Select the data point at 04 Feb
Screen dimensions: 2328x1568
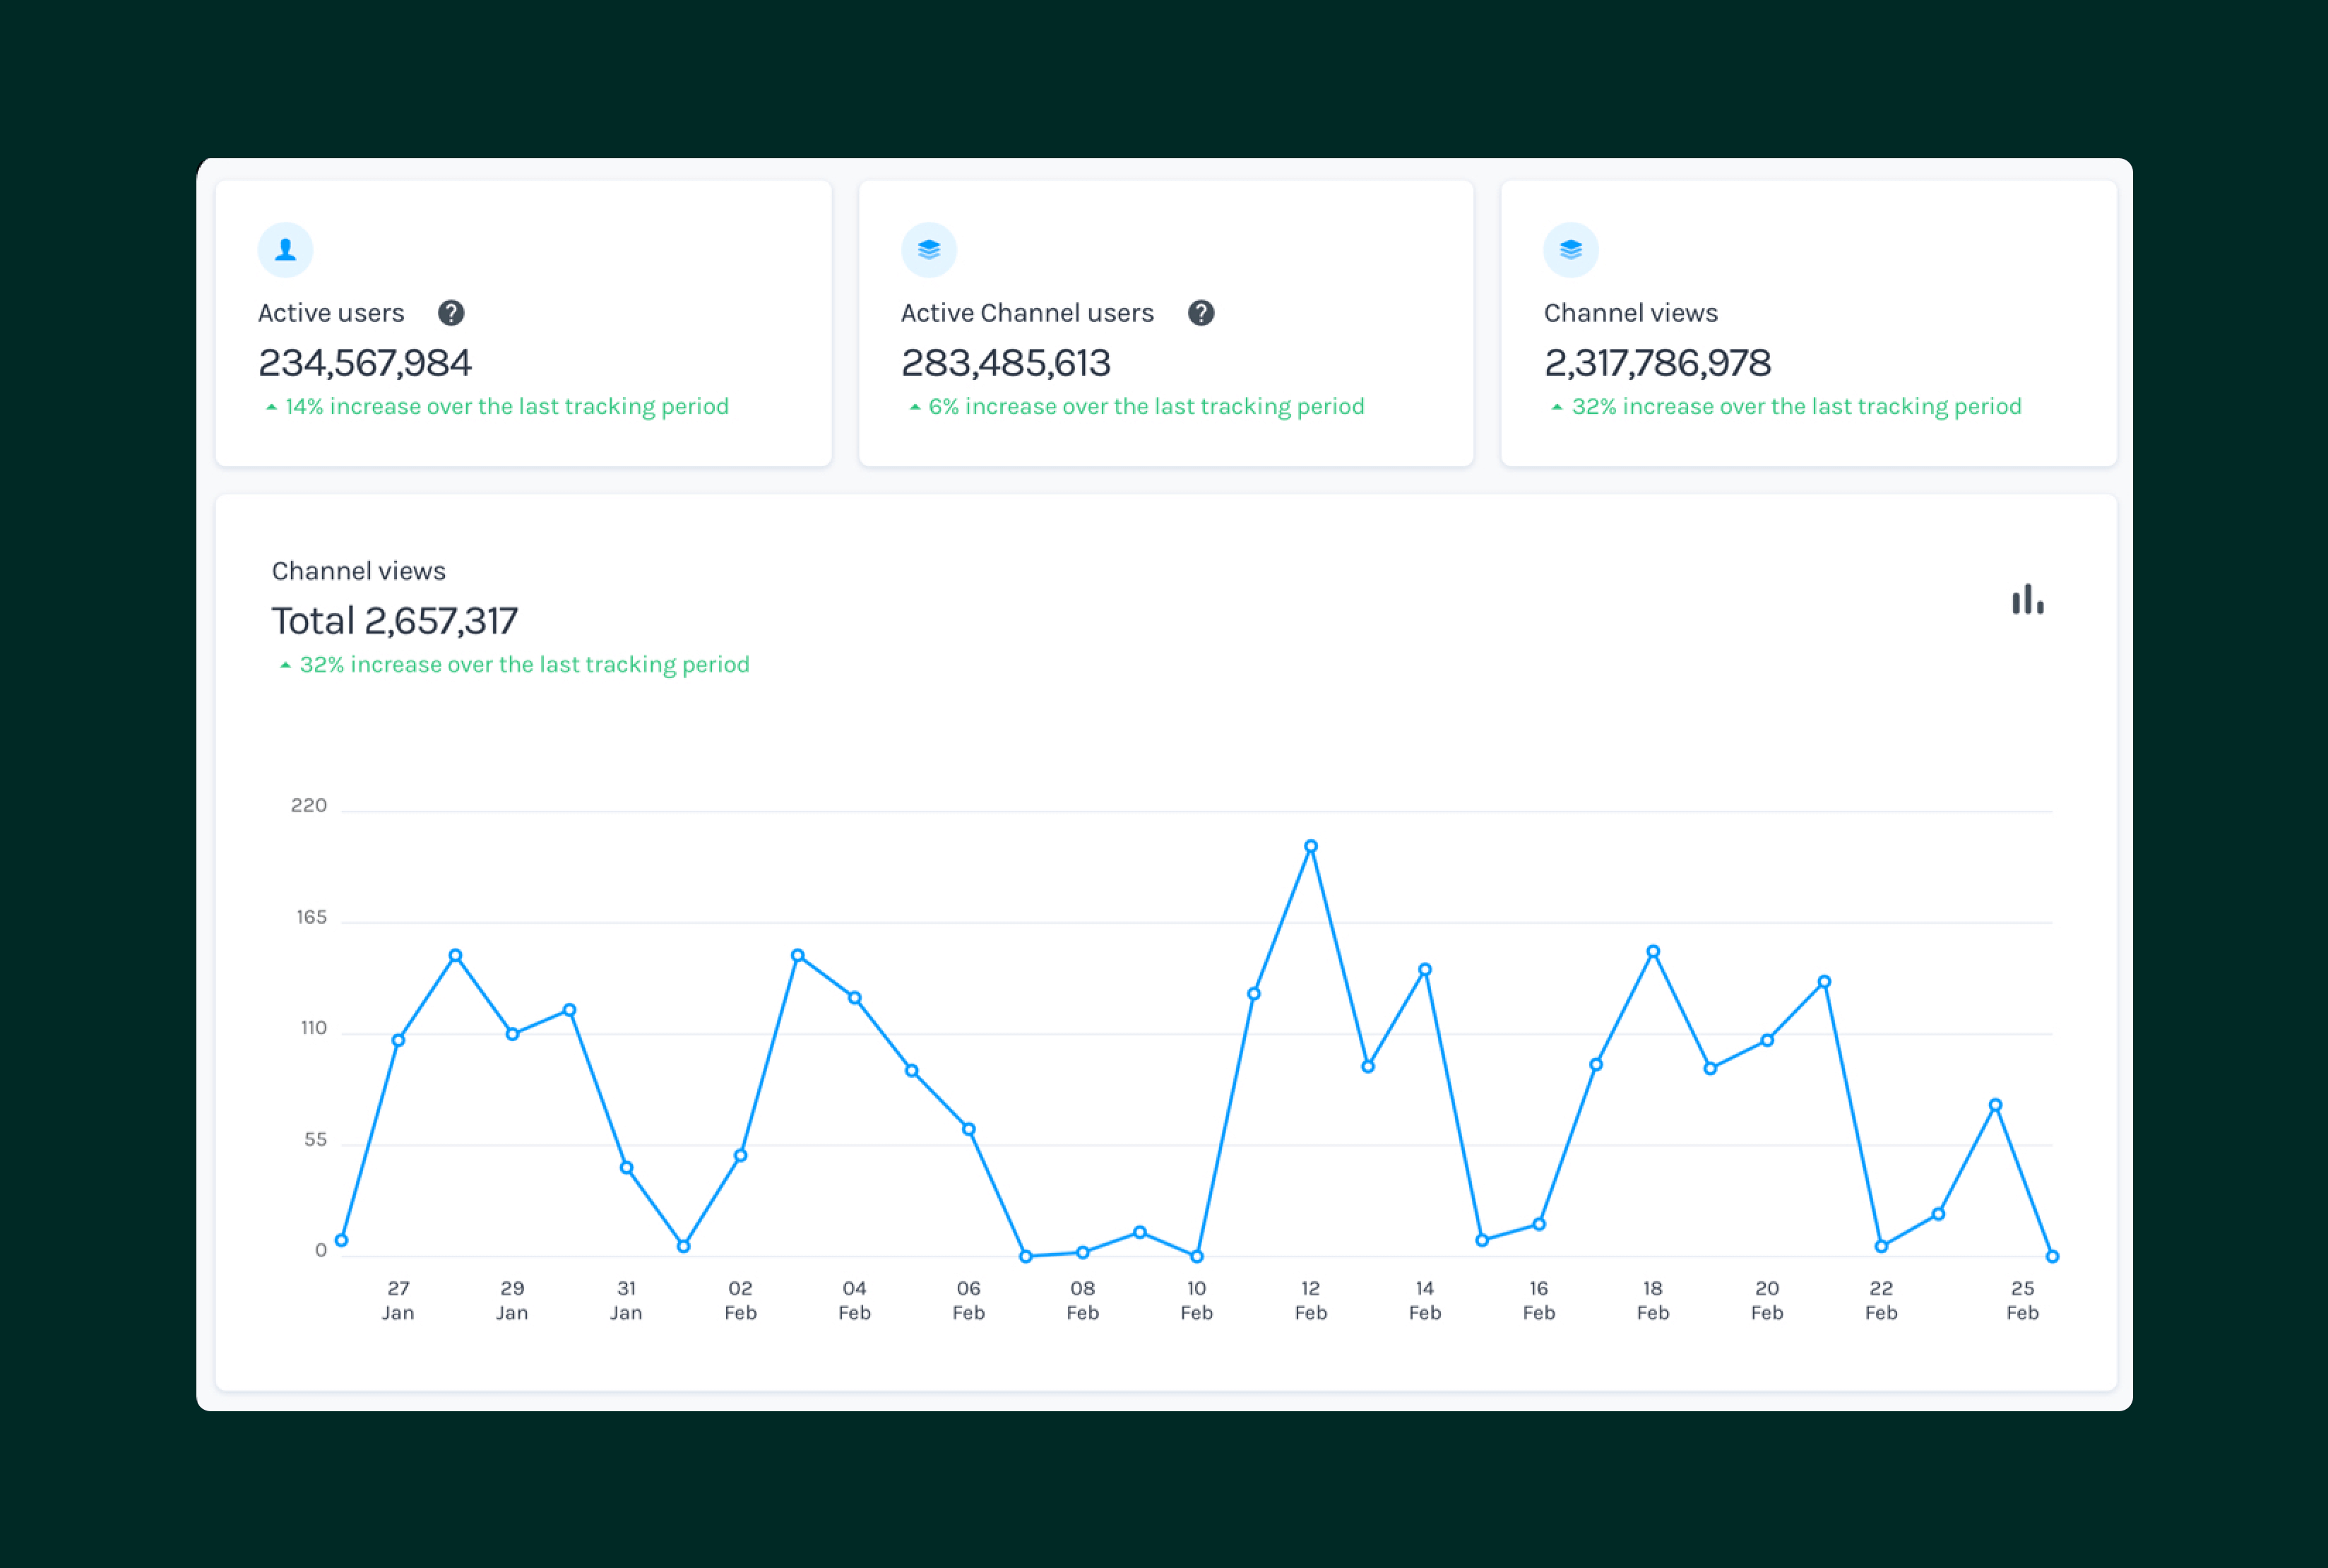(854, 997)
